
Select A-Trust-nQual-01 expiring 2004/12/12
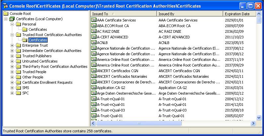coord(111,99)
